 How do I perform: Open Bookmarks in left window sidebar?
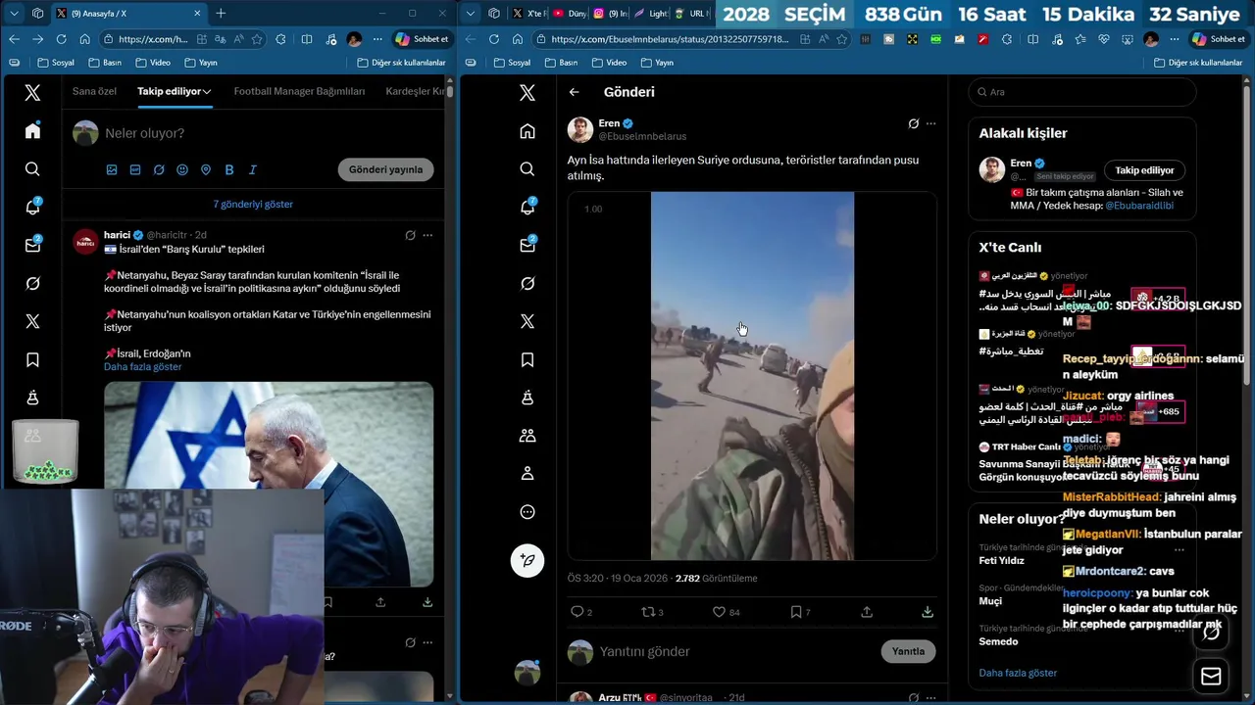[32, 360]
